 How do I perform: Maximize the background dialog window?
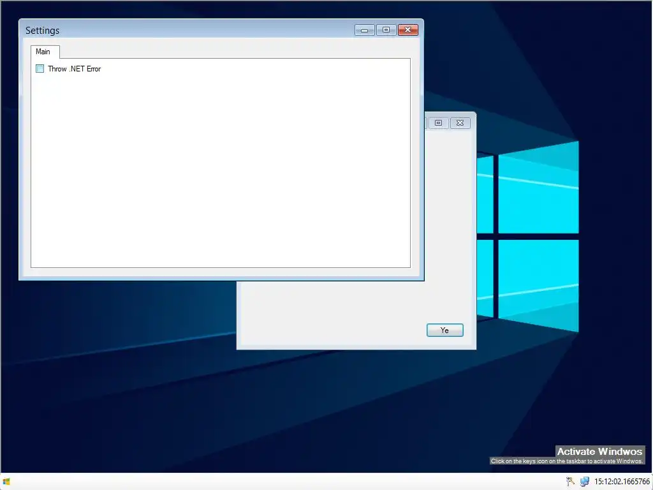438,123
